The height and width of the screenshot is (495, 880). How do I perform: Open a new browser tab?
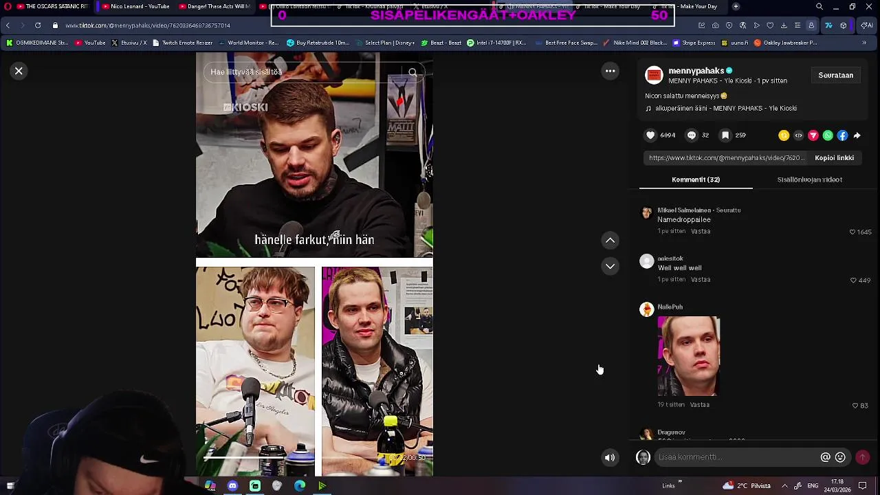[x=736, y=6]
